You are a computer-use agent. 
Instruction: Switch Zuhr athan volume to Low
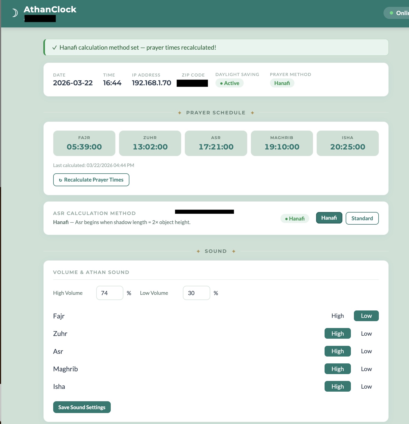click(366, 333)
